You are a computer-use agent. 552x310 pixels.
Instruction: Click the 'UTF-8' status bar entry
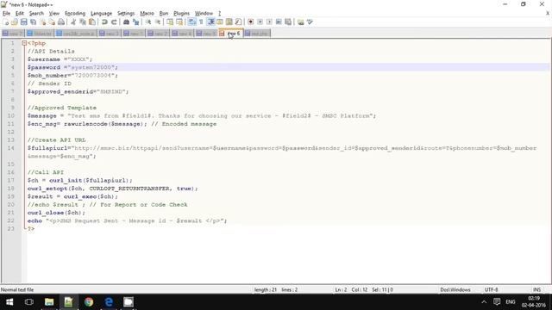tap(491, 290)
